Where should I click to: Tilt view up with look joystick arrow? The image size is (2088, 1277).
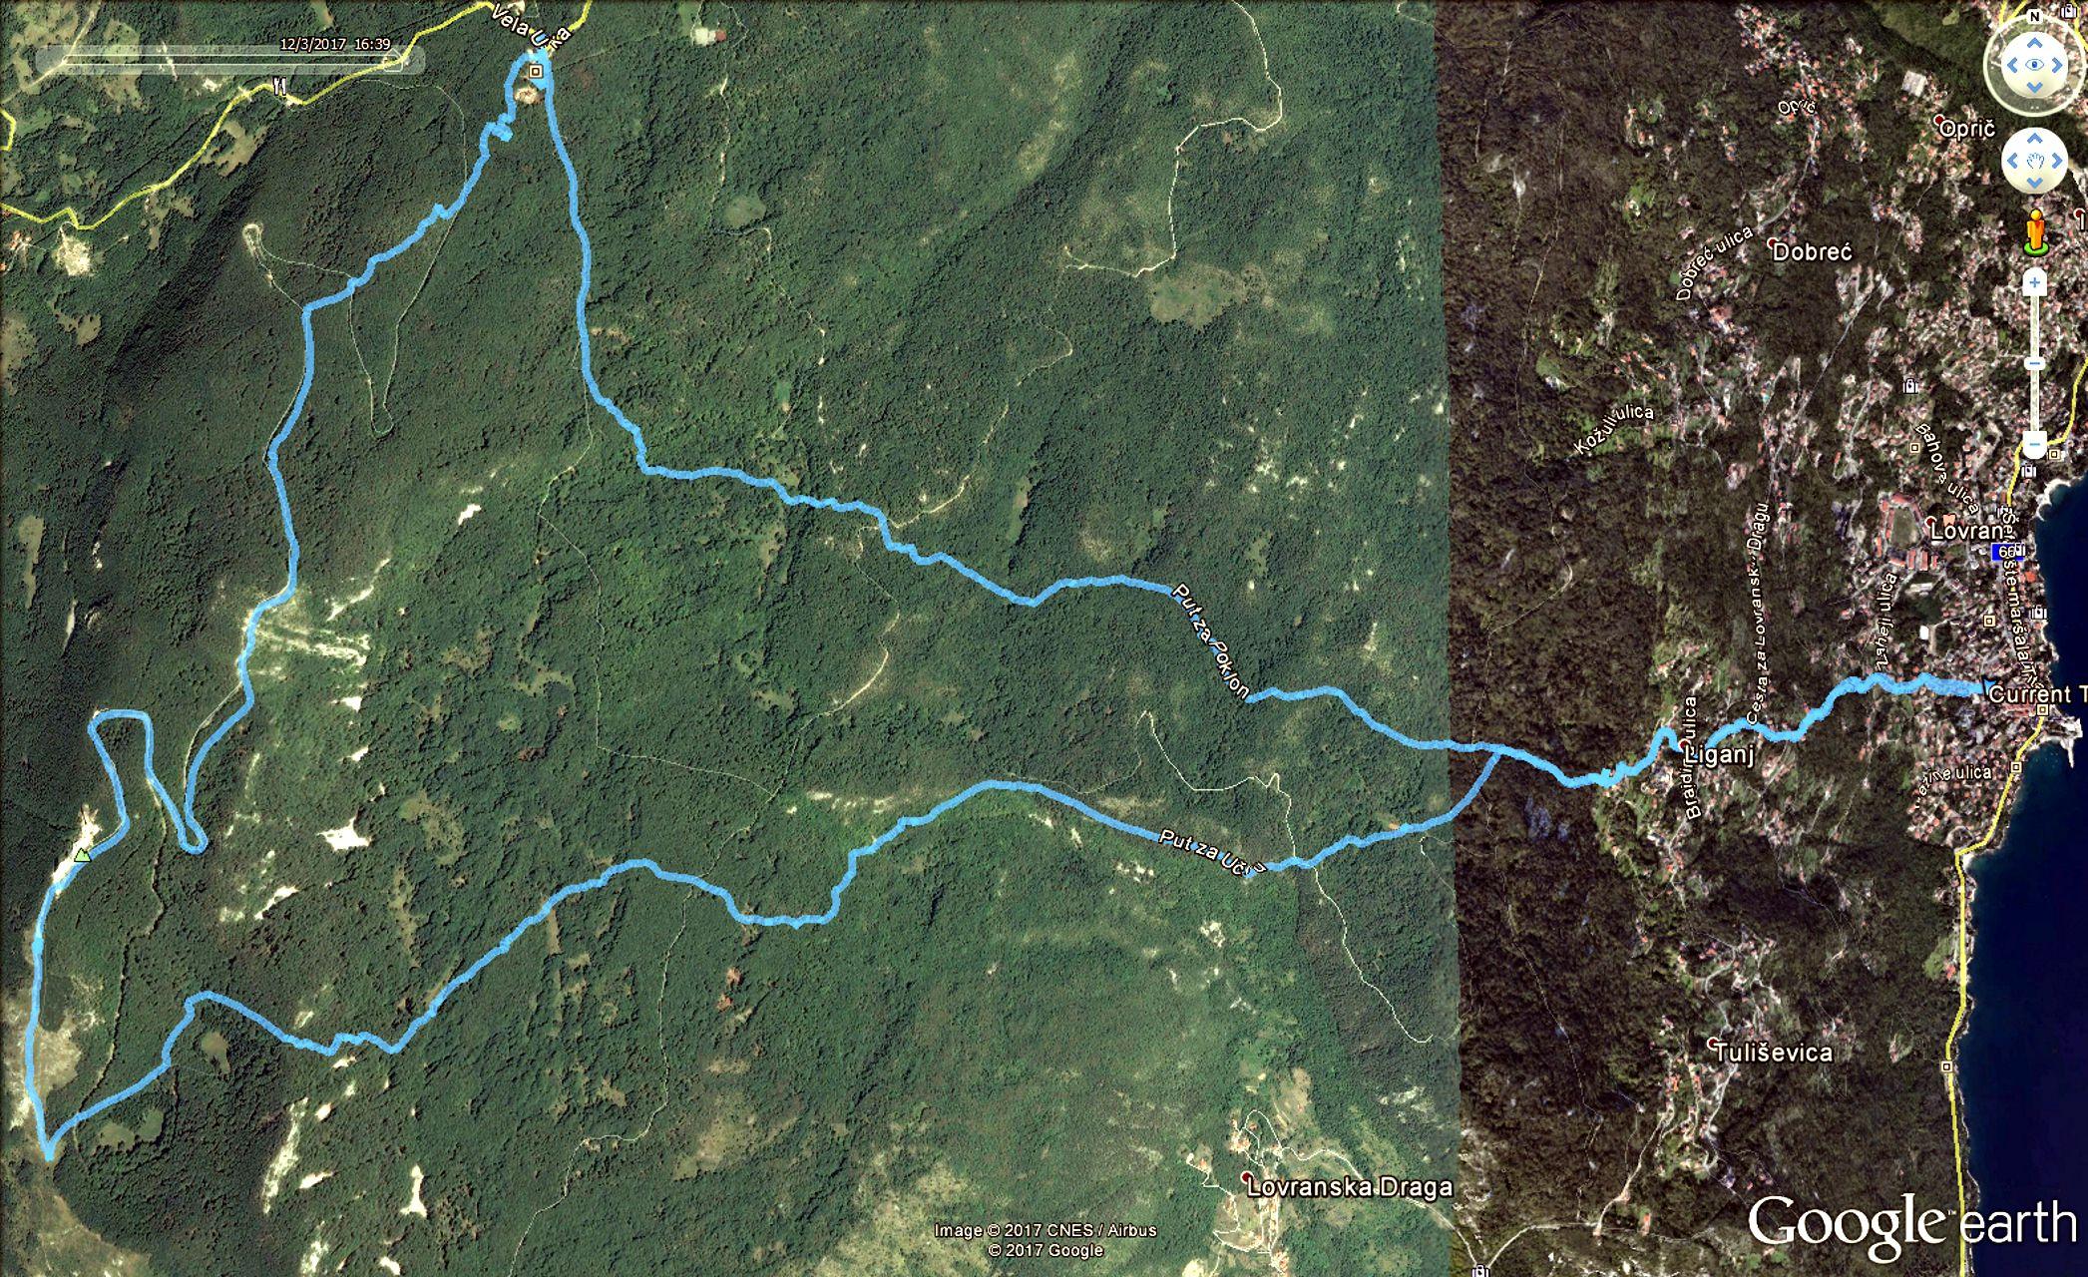click(2034, 42)
